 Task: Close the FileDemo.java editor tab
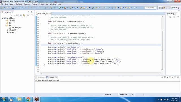tap(50, 14)
